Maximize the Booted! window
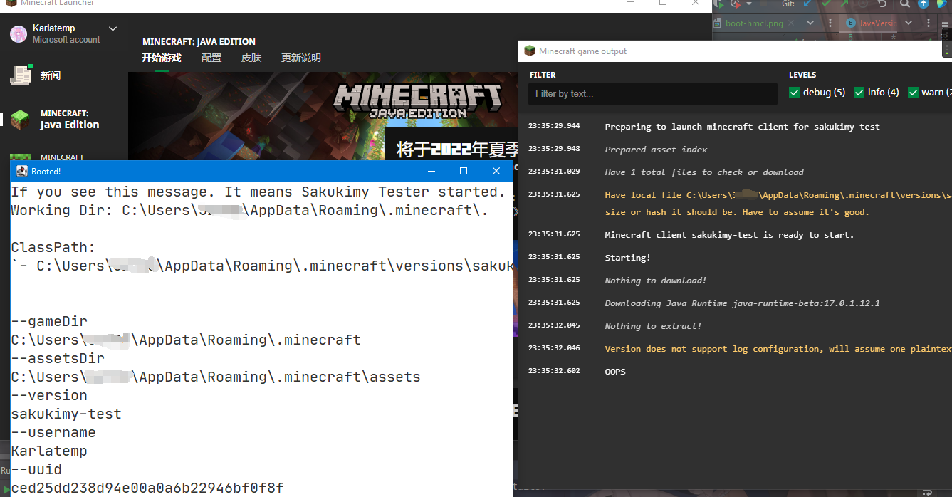952x497 pixels. coord(464,171)
